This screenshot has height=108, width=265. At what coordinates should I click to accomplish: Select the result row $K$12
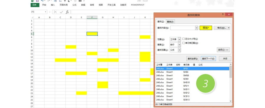point(192,93)
